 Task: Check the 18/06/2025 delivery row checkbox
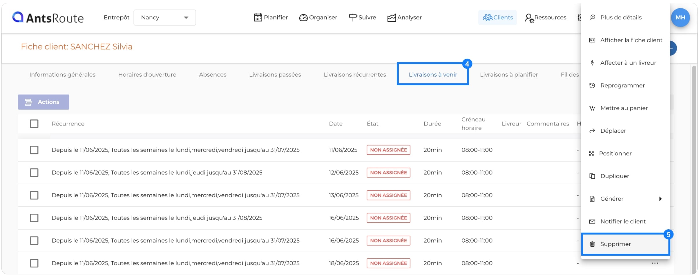tap(34, 263)
